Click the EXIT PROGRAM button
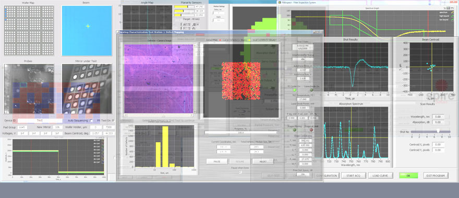Viewport: 459px width, 198px height. click(436, 176)
